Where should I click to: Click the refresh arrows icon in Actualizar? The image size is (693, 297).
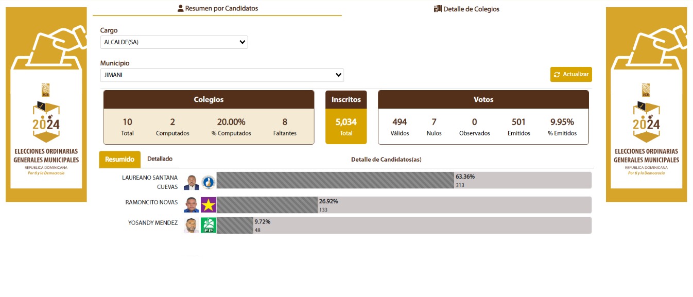click(557, 75)
